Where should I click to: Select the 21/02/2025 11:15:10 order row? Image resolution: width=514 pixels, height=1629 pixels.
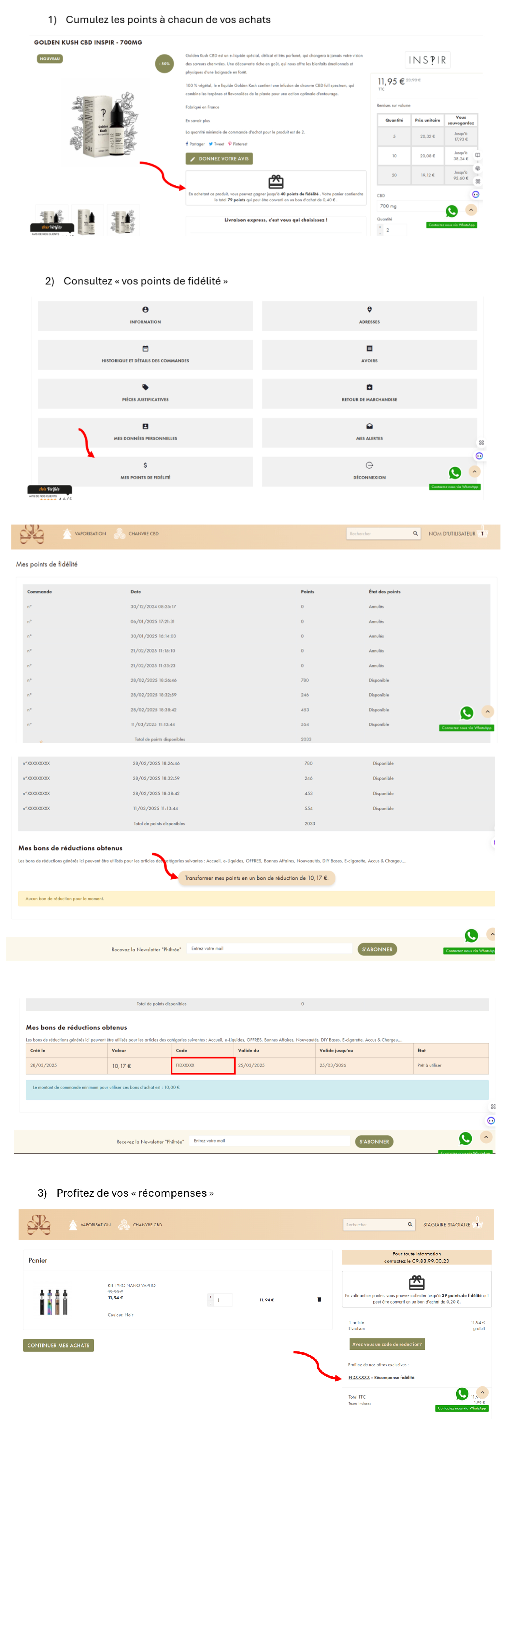click(256, 651)
